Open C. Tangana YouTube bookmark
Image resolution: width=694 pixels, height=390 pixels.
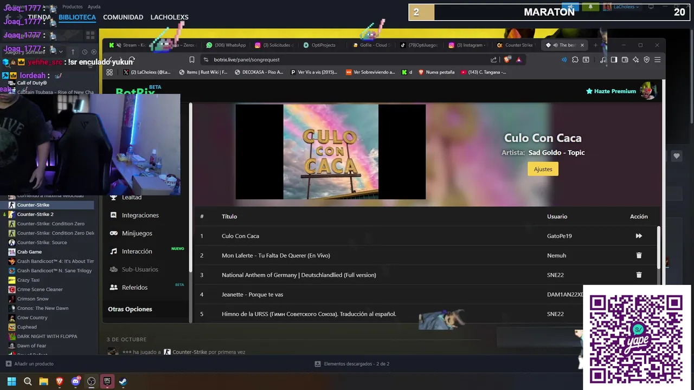pos(484,72)
